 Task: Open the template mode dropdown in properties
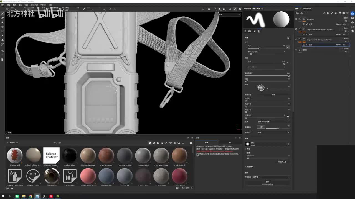point(271,177)
